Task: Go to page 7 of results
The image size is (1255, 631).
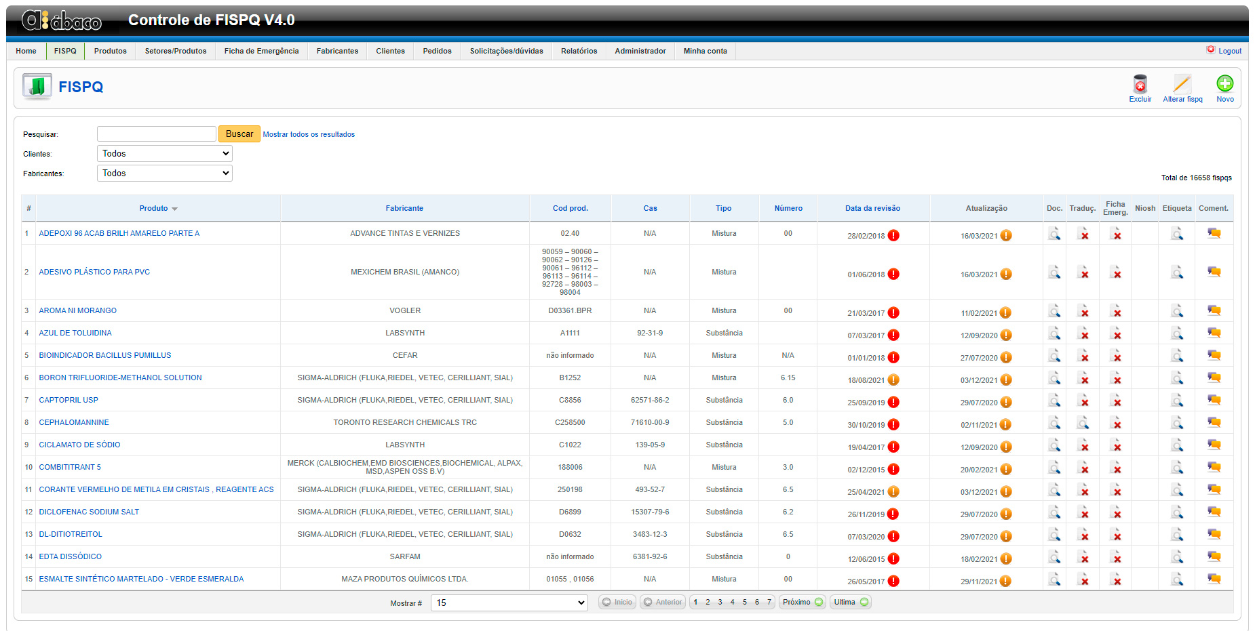Action: pyautogui.click(x=769, y=603)
